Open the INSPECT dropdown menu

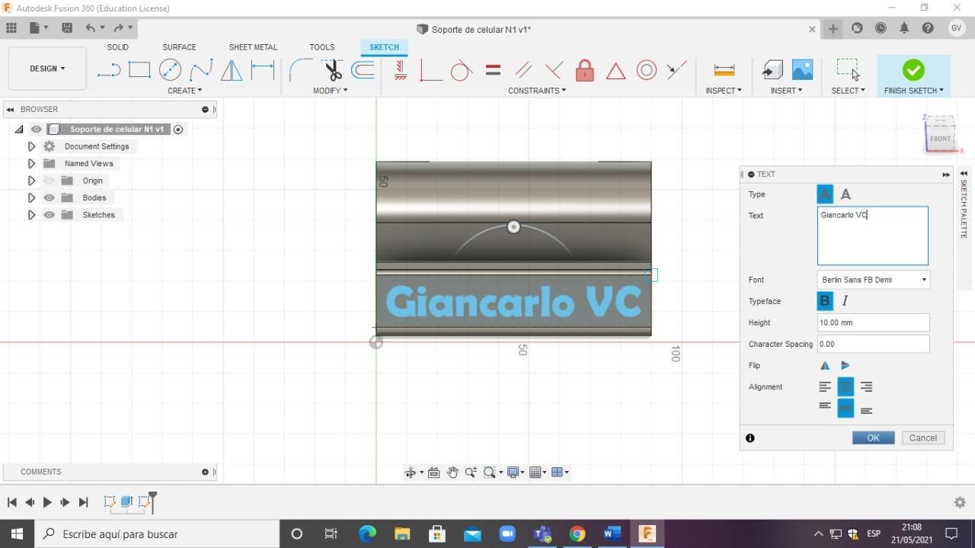point(724,91)
